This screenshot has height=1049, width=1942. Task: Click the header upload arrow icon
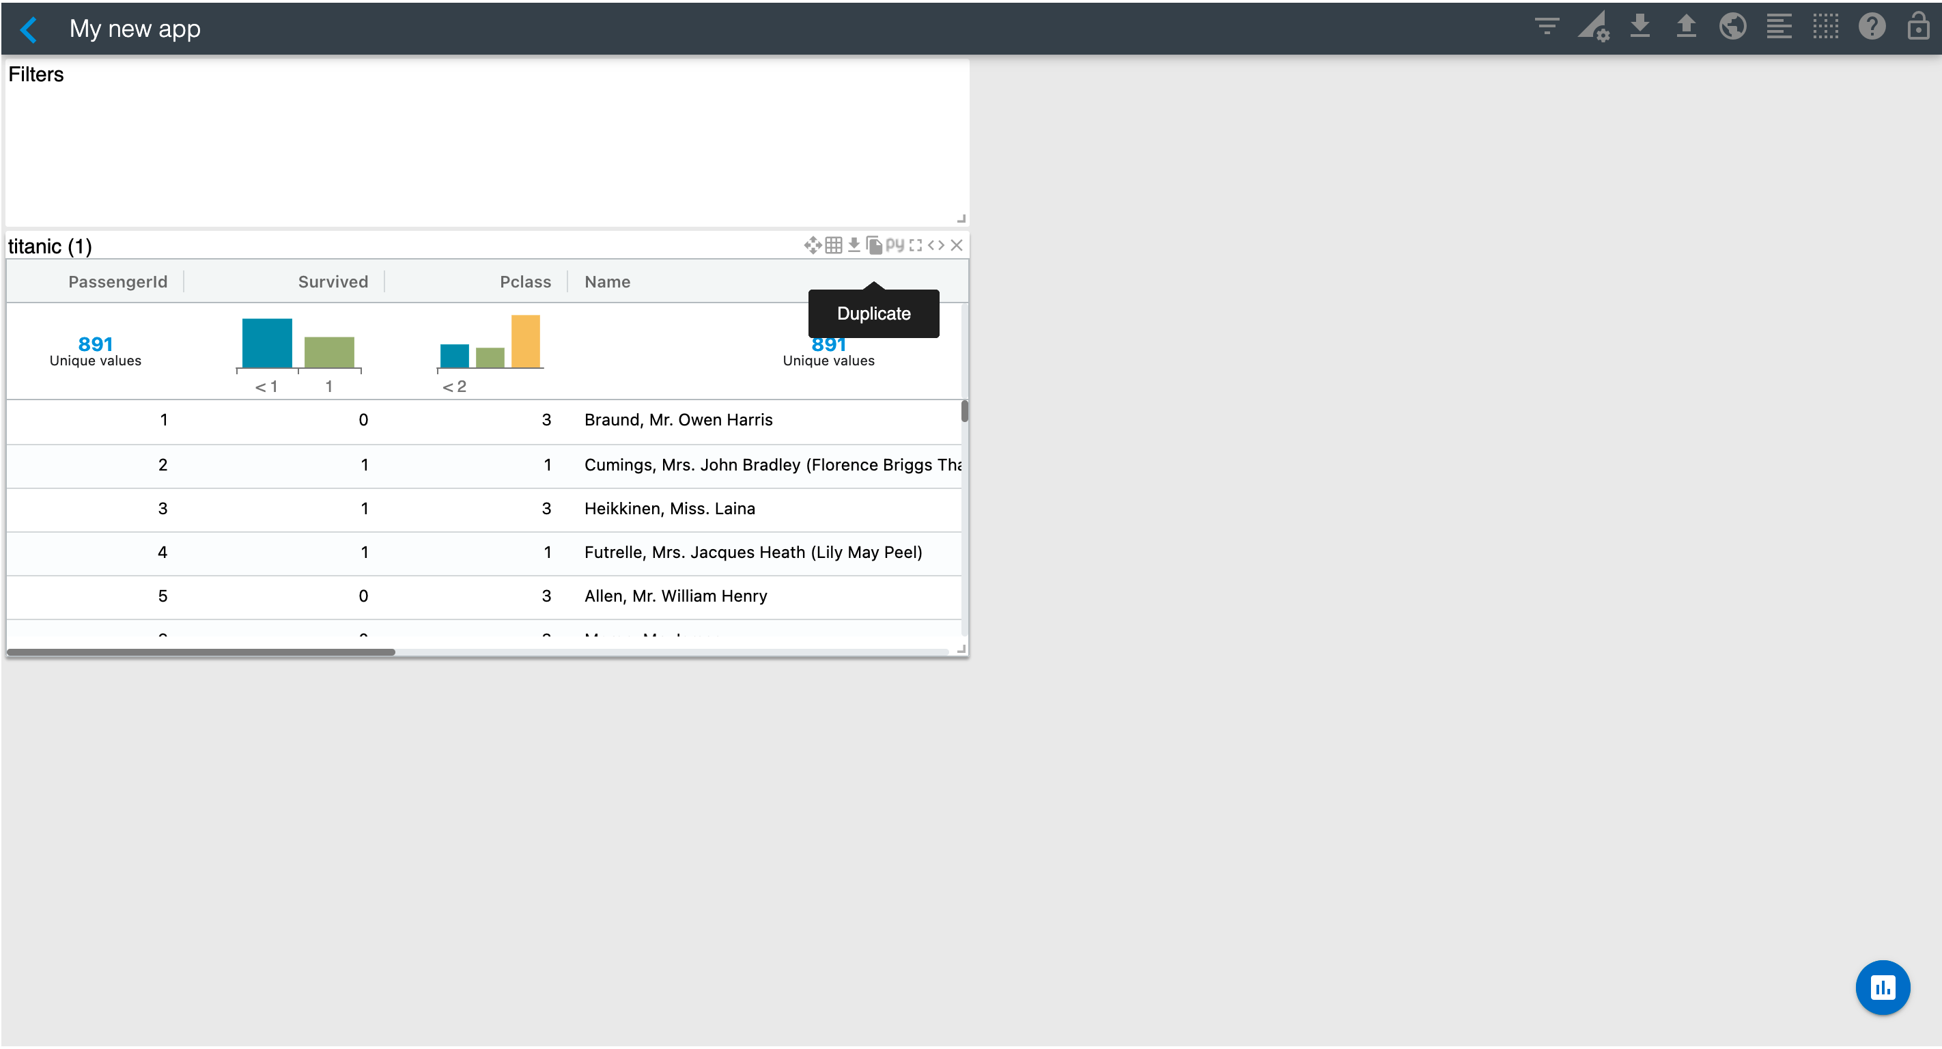point(1686,27)
